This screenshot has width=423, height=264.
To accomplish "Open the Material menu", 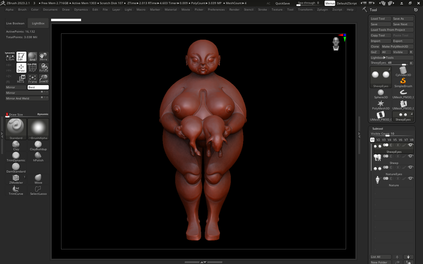I will pyautogui.click(x=171, y=10).
